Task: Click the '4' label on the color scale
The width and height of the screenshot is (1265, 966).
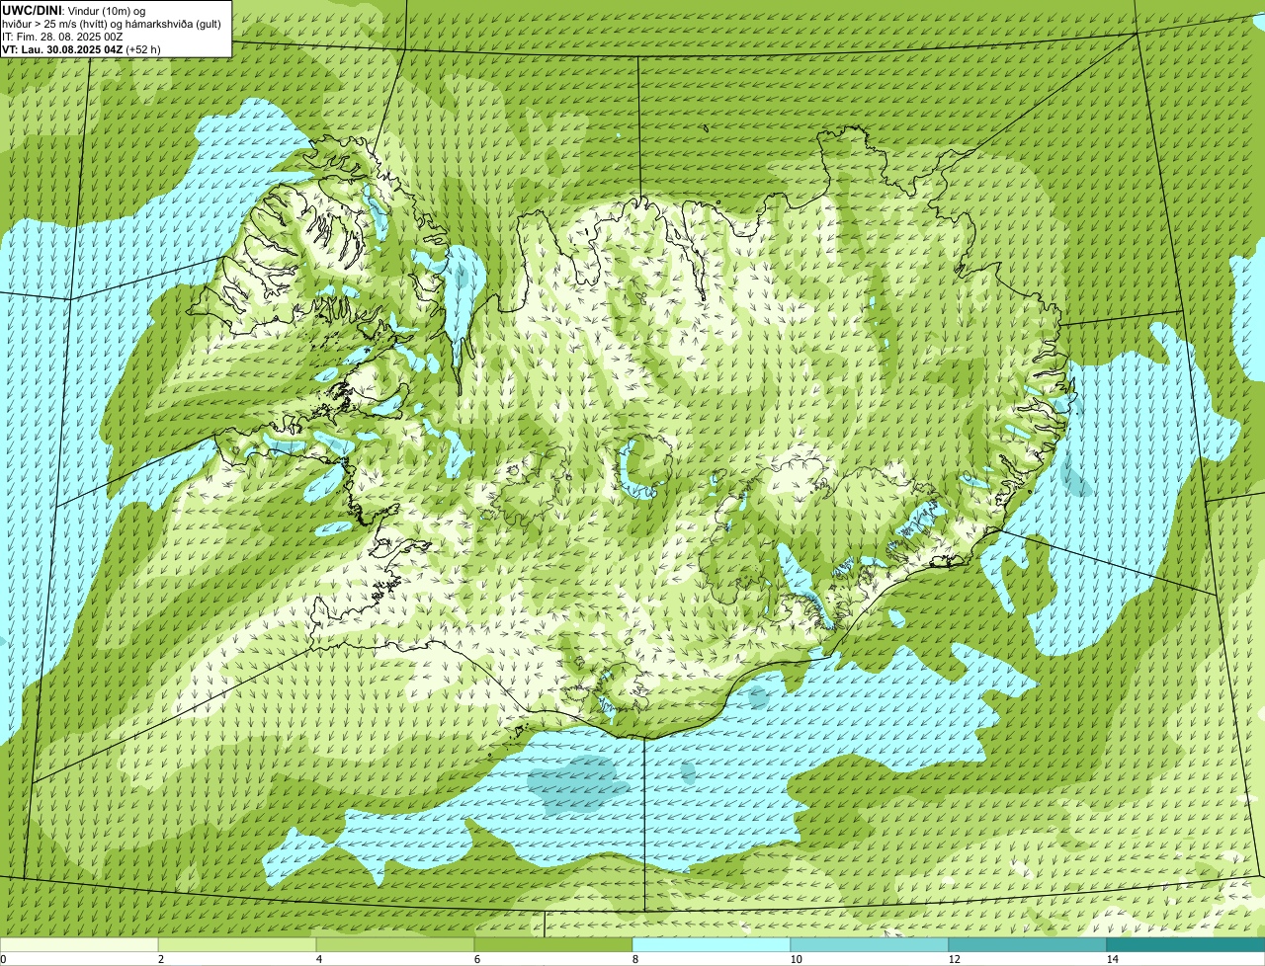Action: tap(318, 959)
